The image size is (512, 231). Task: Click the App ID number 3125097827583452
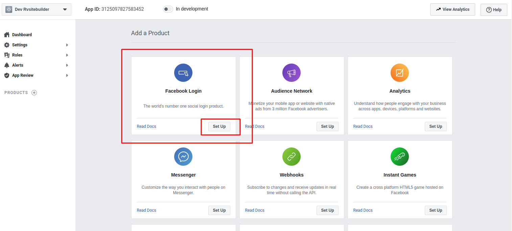point(123,9)
